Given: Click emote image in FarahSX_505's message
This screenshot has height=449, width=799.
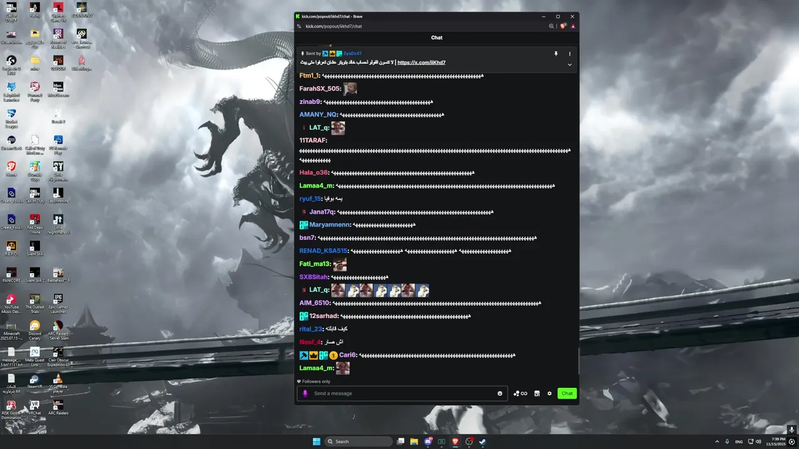Looking at the screenshot, I should [350, 89].
